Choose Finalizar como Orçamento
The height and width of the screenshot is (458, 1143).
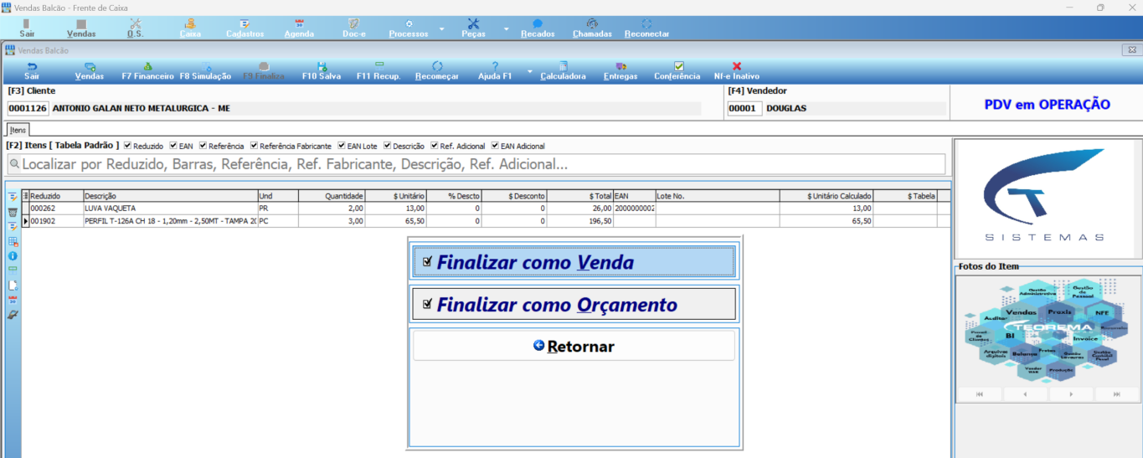(x=574, y=305)
